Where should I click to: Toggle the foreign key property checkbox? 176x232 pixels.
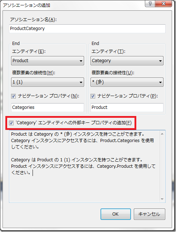pos(11,123)
